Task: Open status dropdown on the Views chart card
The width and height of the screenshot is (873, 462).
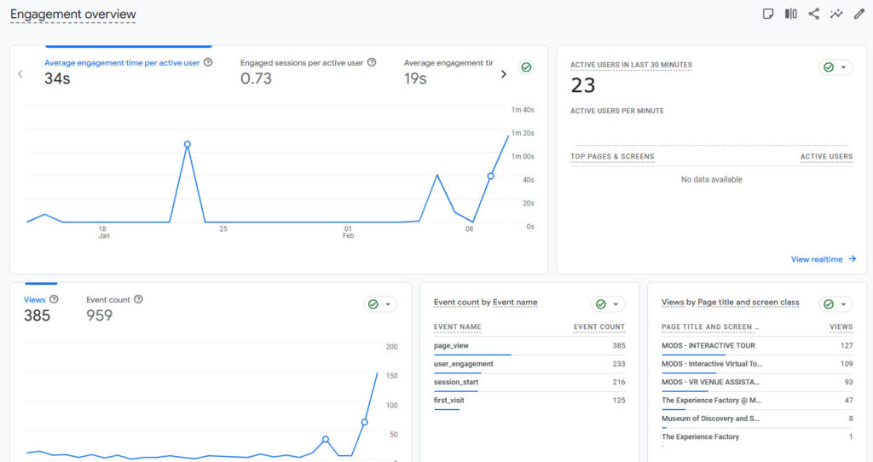Action: 380,304
